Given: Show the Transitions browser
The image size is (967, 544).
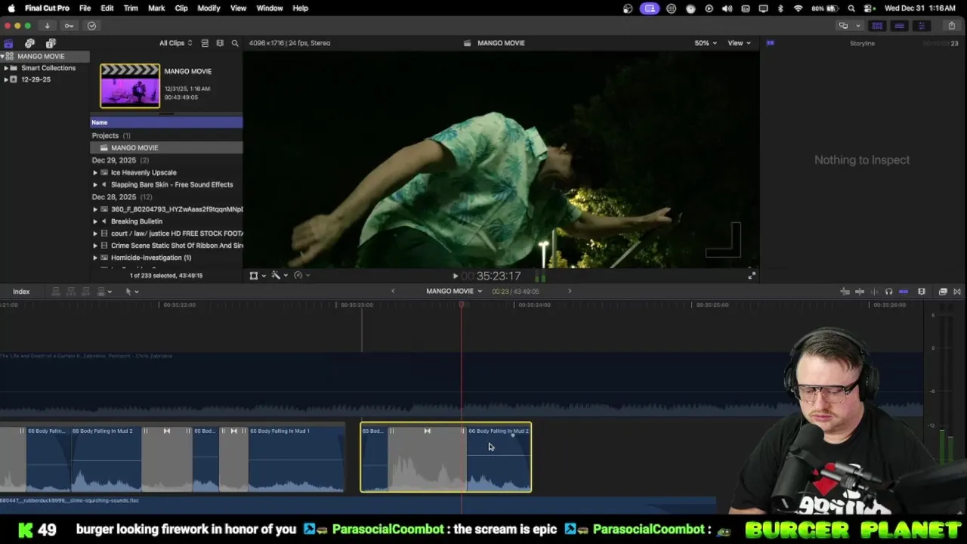Looking at the screenshot, I should [x=957, y=292].
